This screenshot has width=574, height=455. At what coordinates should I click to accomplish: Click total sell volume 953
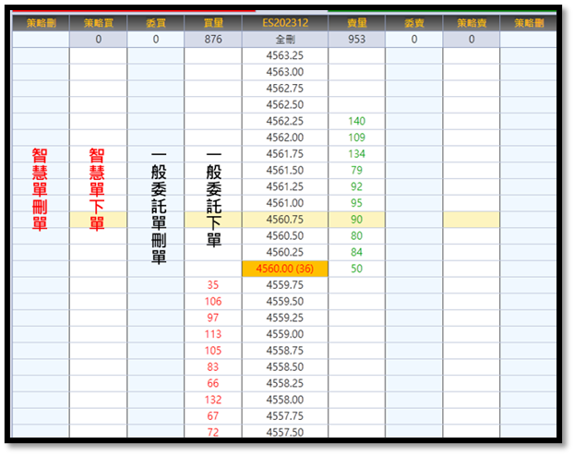click(x=356, y=40)
